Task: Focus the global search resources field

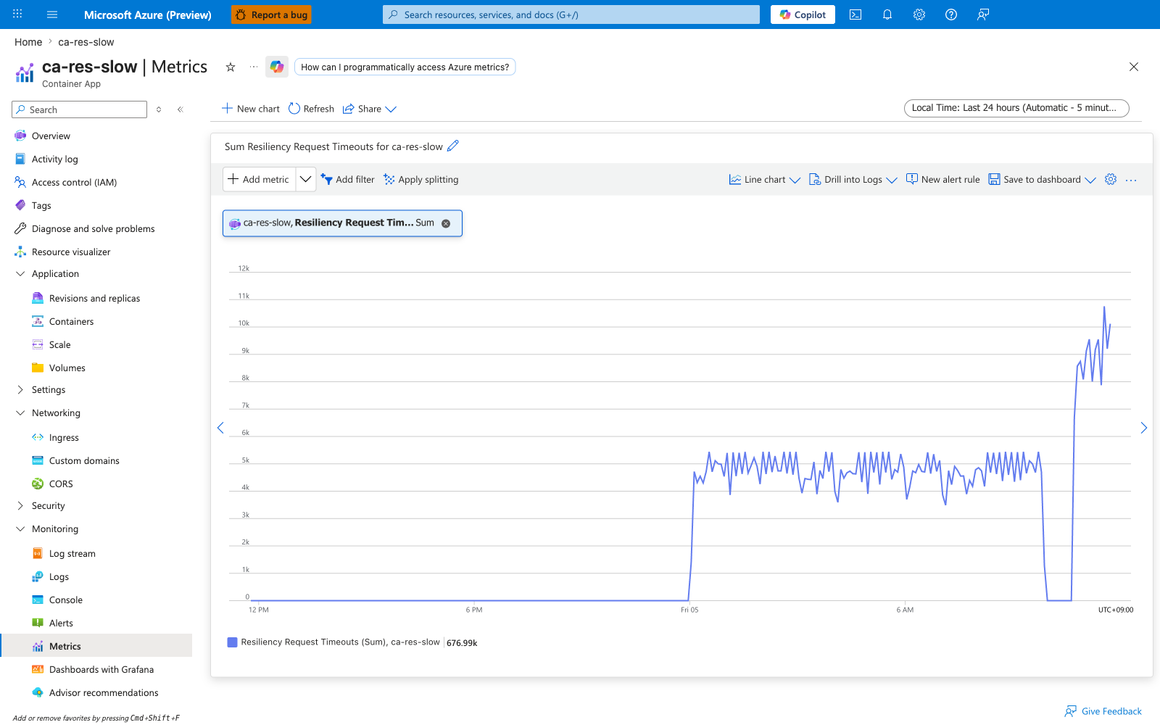Action: point(571,14)
